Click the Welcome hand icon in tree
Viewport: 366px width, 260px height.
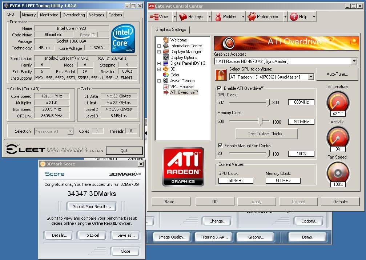[x=166, y=40]
